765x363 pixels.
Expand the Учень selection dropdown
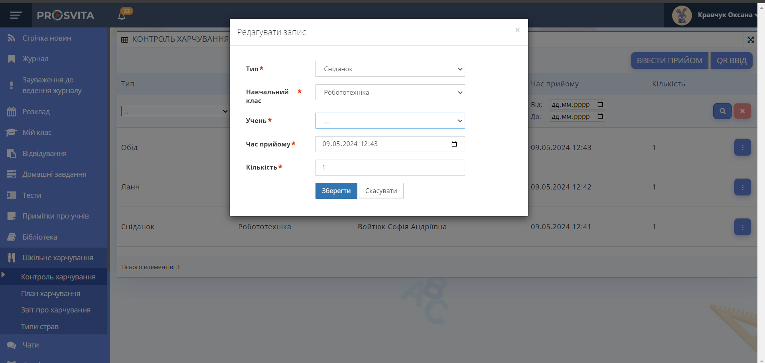(390, 121)
